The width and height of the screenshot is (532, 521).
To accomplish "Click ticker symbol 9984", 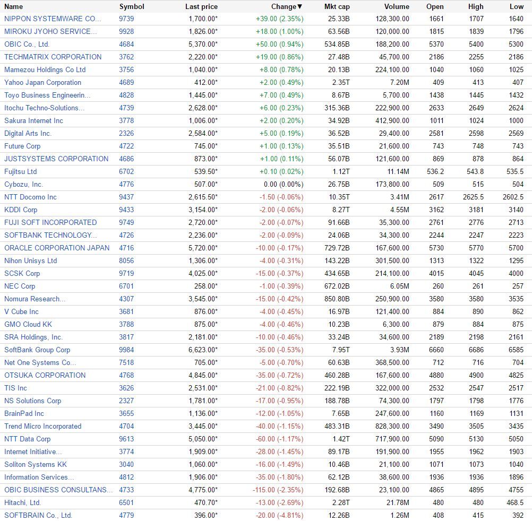I will pos(126,350).
